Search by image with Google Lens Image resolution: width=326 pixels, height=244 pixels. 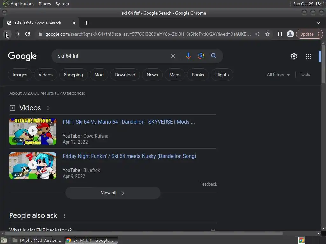[201, 56]
